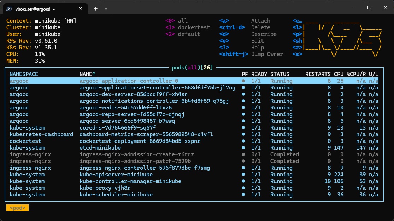394x221 pixels.
Task: Select pod ingress-nginx-admission-patch-7529b
Action: 194,161
